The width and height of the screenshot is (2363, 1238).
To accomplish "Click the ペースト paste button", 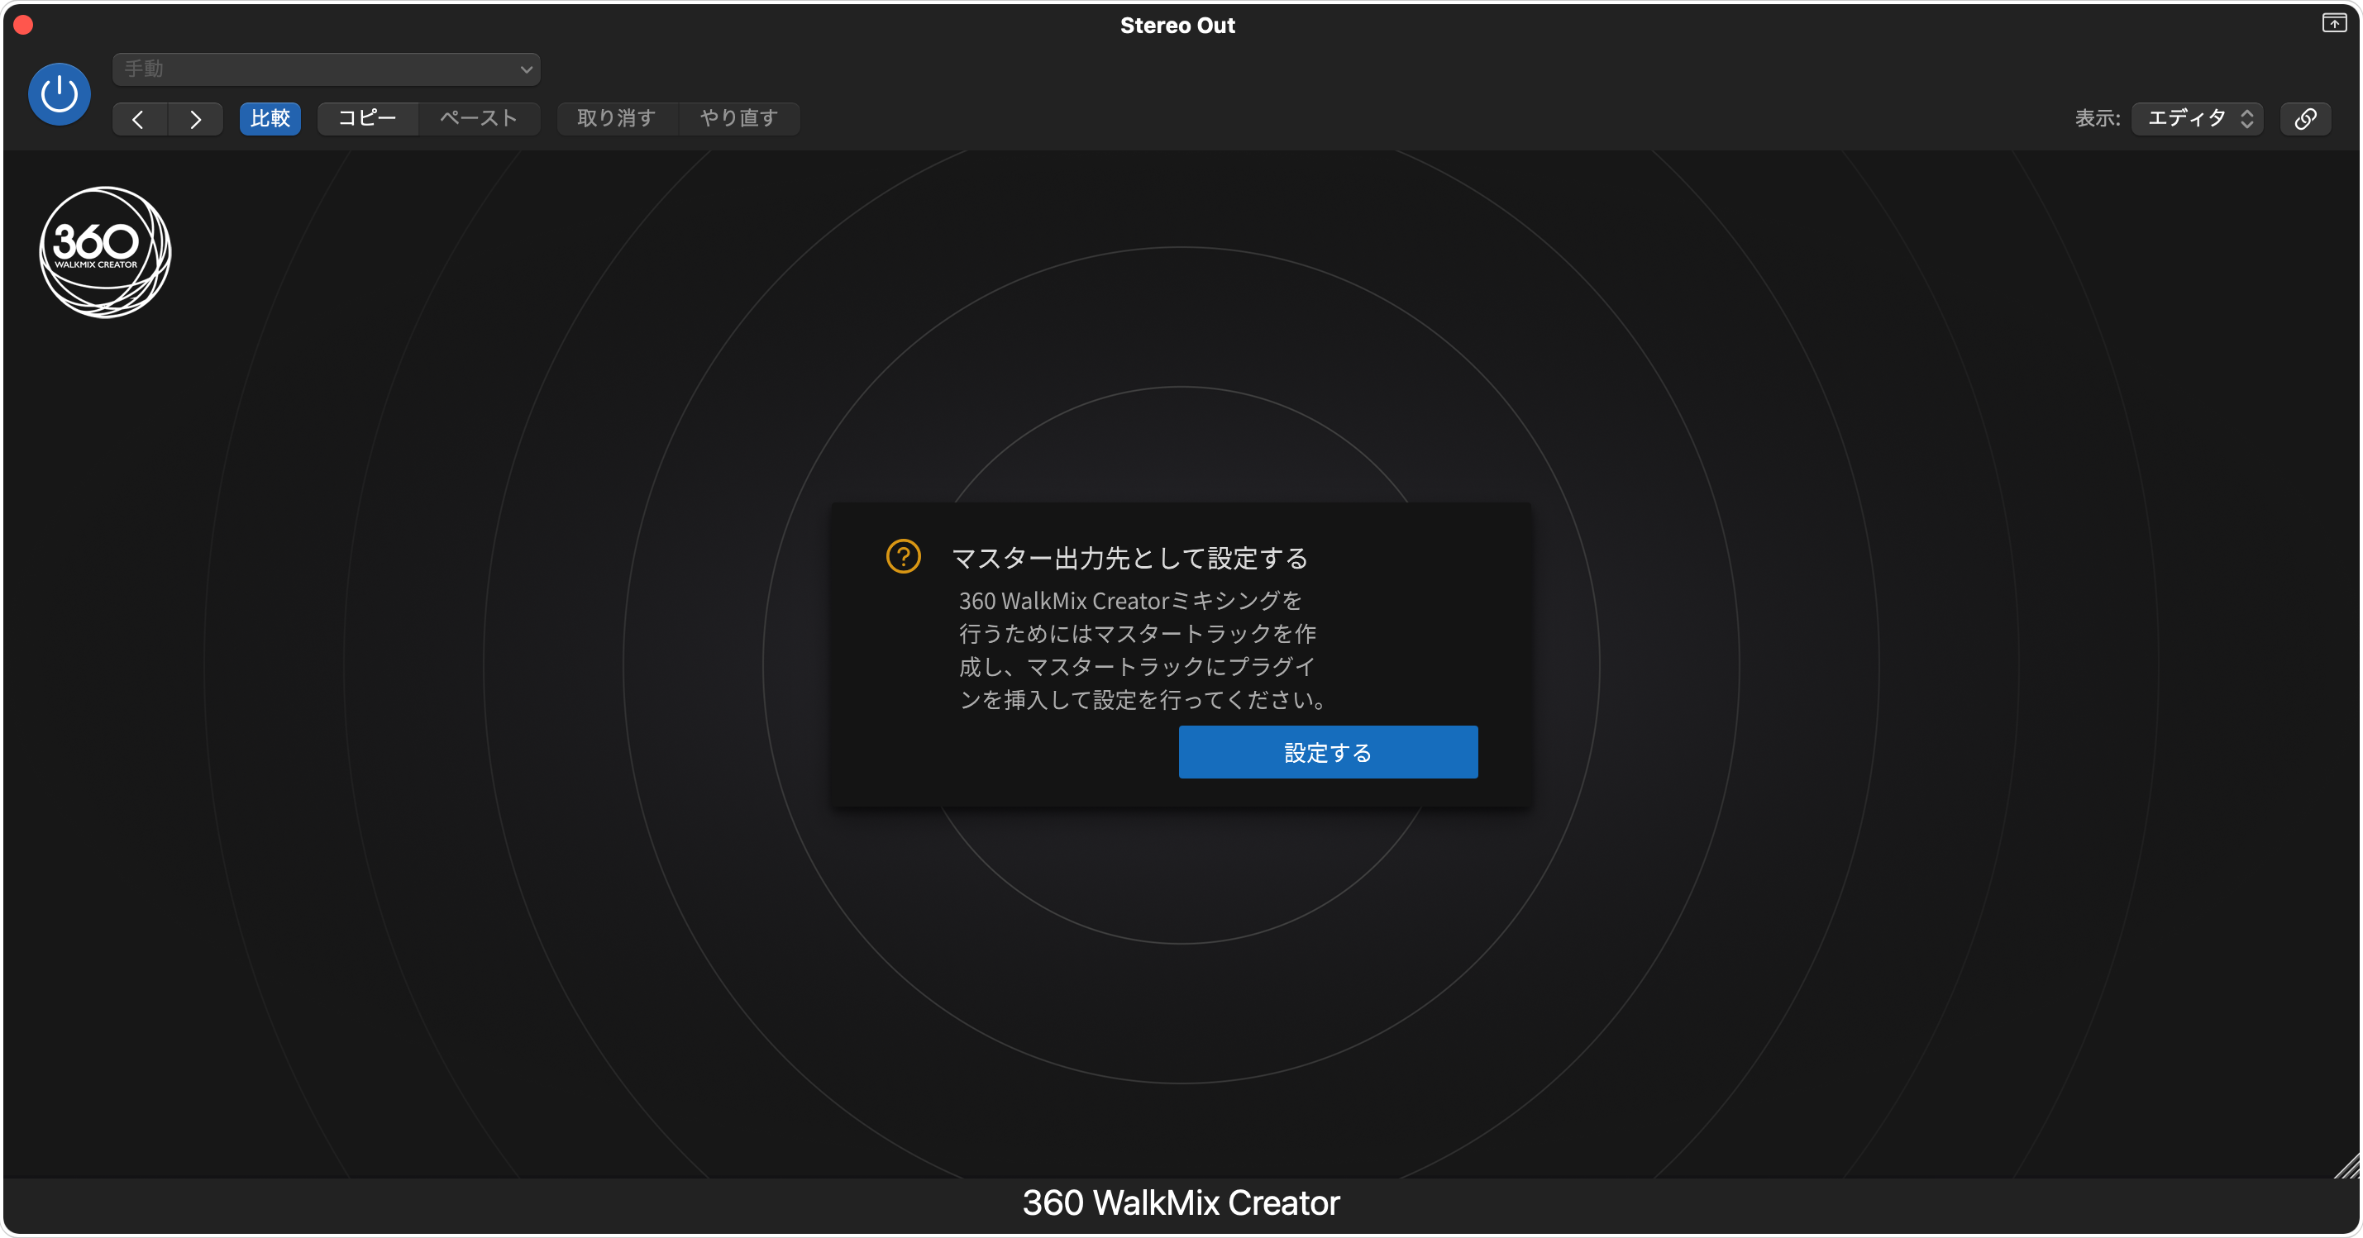I will pos(479,118).
